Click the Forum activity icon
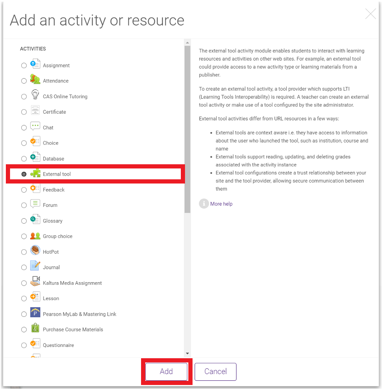The width and height of the screenshot is (383, 390). tap(35, 204)
